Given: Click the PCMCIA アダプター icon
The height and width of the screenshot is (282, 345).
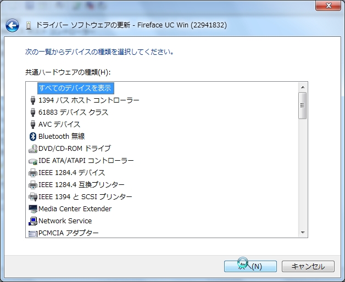Looking at the screenshot, I should click(x=32, y=233).
